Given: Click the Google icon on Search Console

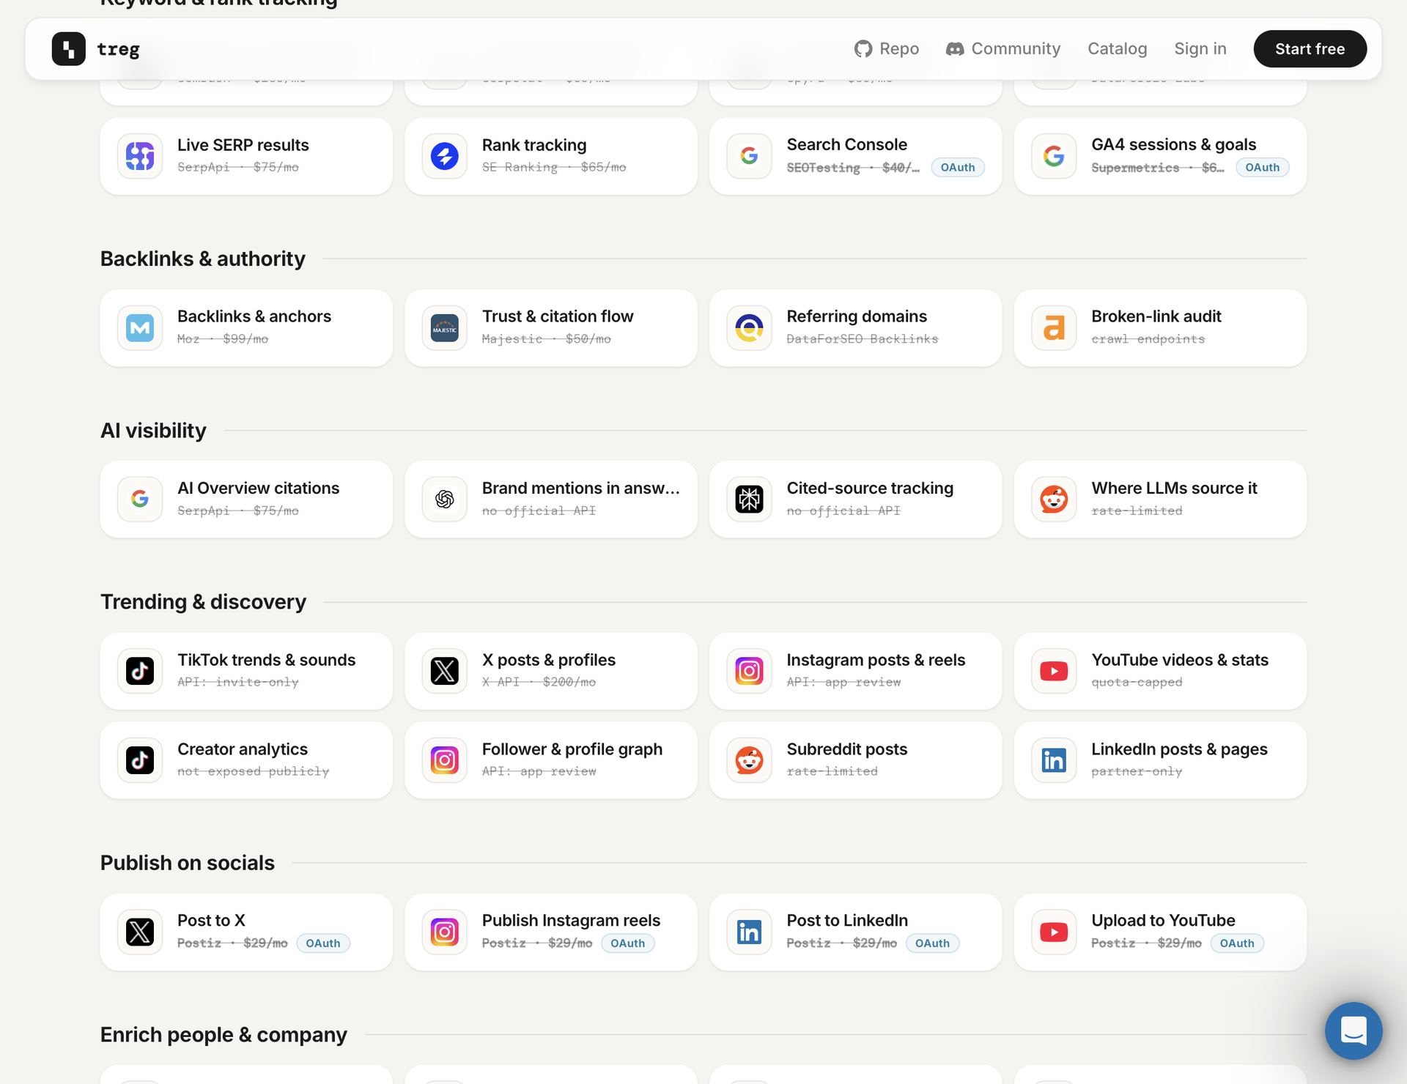Looking at the screenshot, I should pyautogui.click(x=749, y=156).
